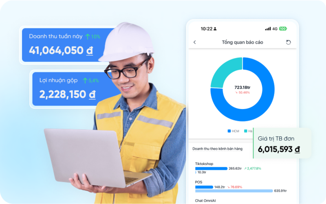Screen dimensions: 326x204
Task: Tap the green battery 100 indicator
Action: tap(283, 29)
